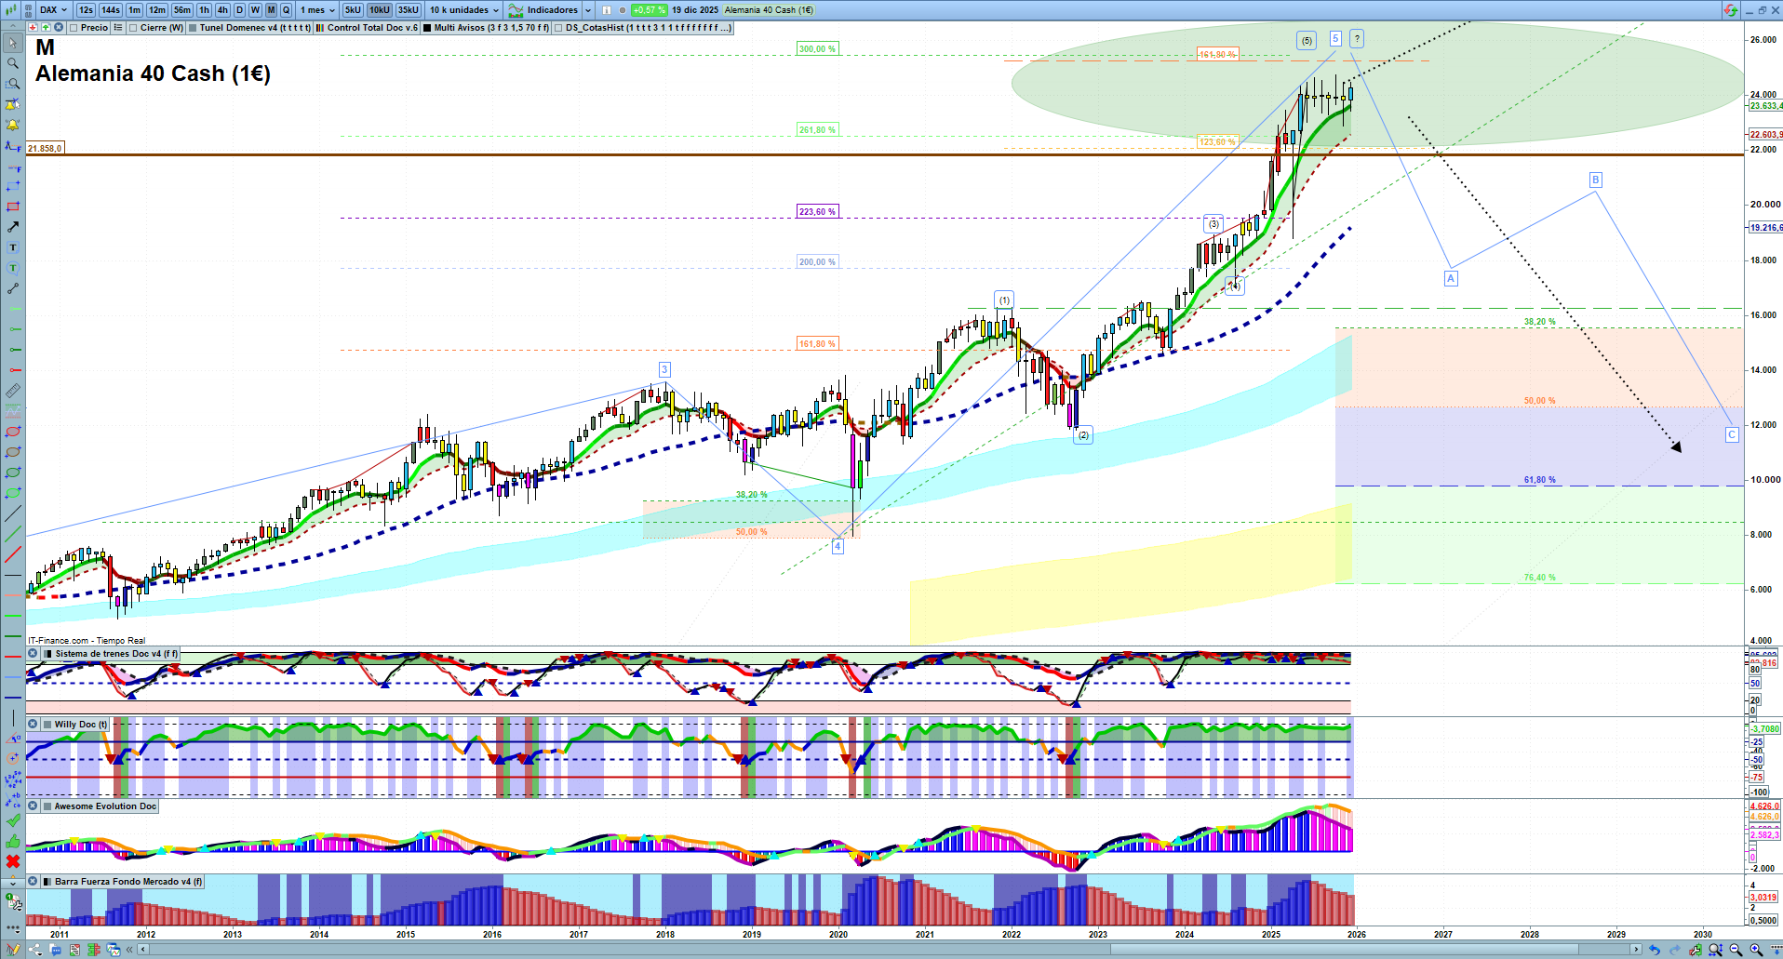This screenshot has width=1783, height=959.
Task: Open the Indicadores panel
Action: [551, 10]
